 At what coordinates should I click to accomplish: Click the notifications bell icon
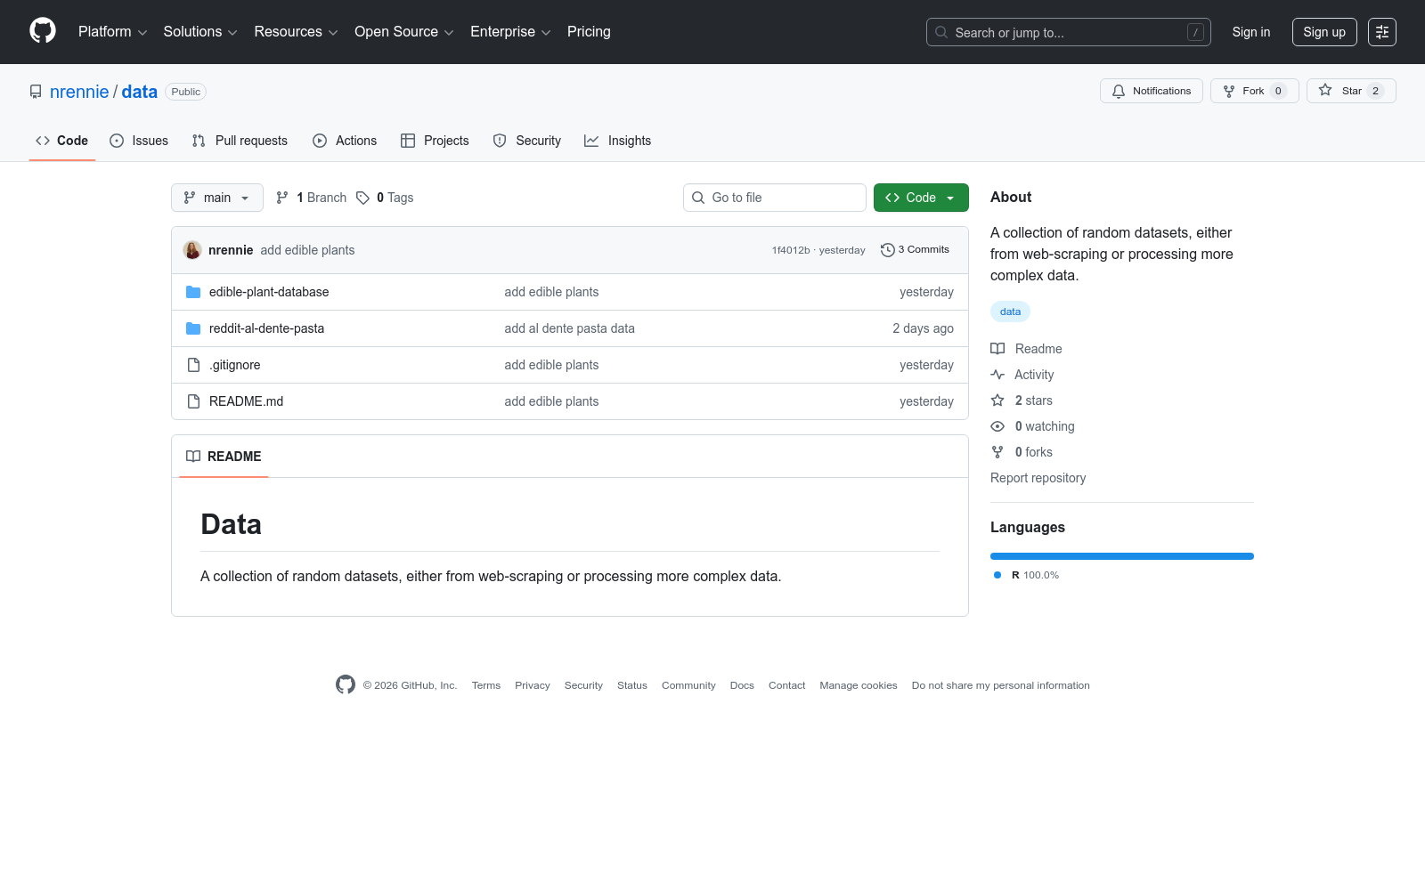1119,91
